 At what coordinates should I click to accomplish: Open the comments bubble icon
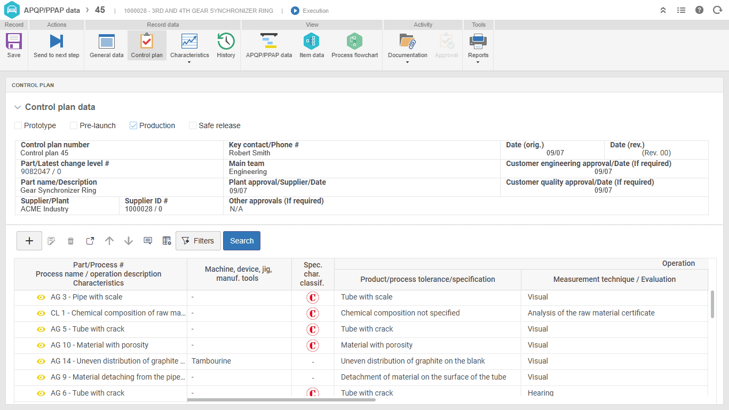click(147, 240)
